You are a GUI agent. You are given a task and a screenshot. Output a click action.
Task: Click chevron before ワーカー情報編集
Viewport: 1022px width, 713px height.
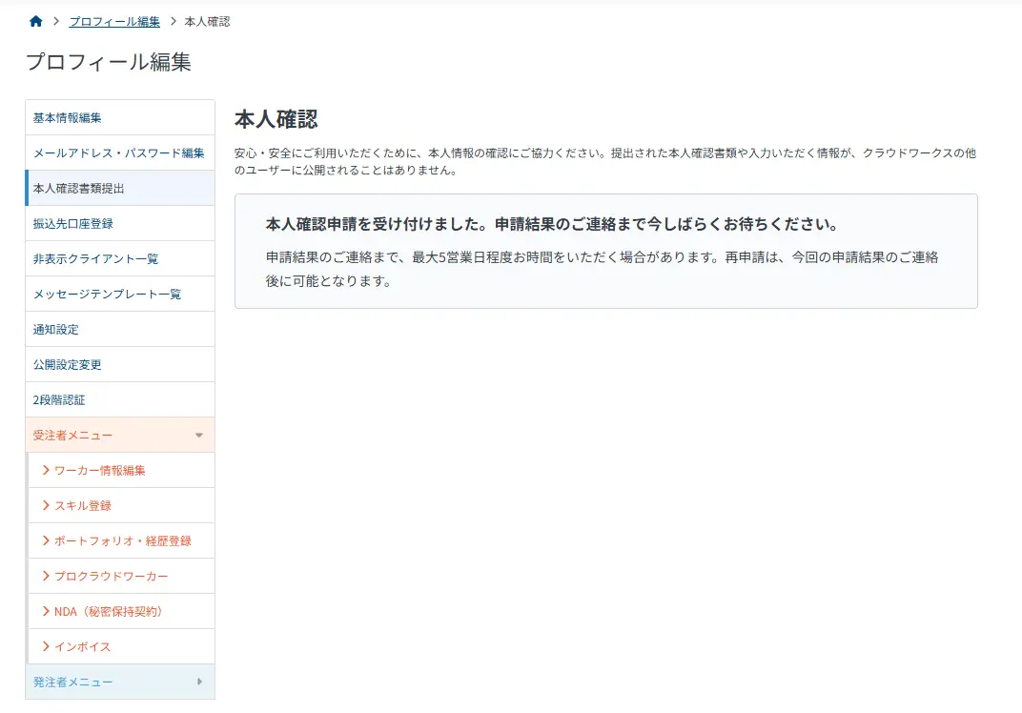(x=46, y=470)
